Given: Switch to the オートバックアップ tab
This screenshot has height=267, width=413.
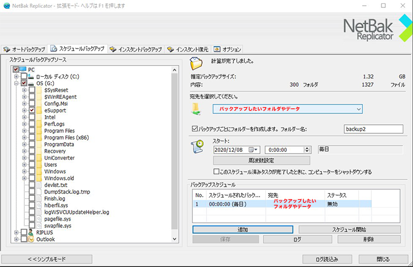Looking at the screenshot, I should coord(24,49).
